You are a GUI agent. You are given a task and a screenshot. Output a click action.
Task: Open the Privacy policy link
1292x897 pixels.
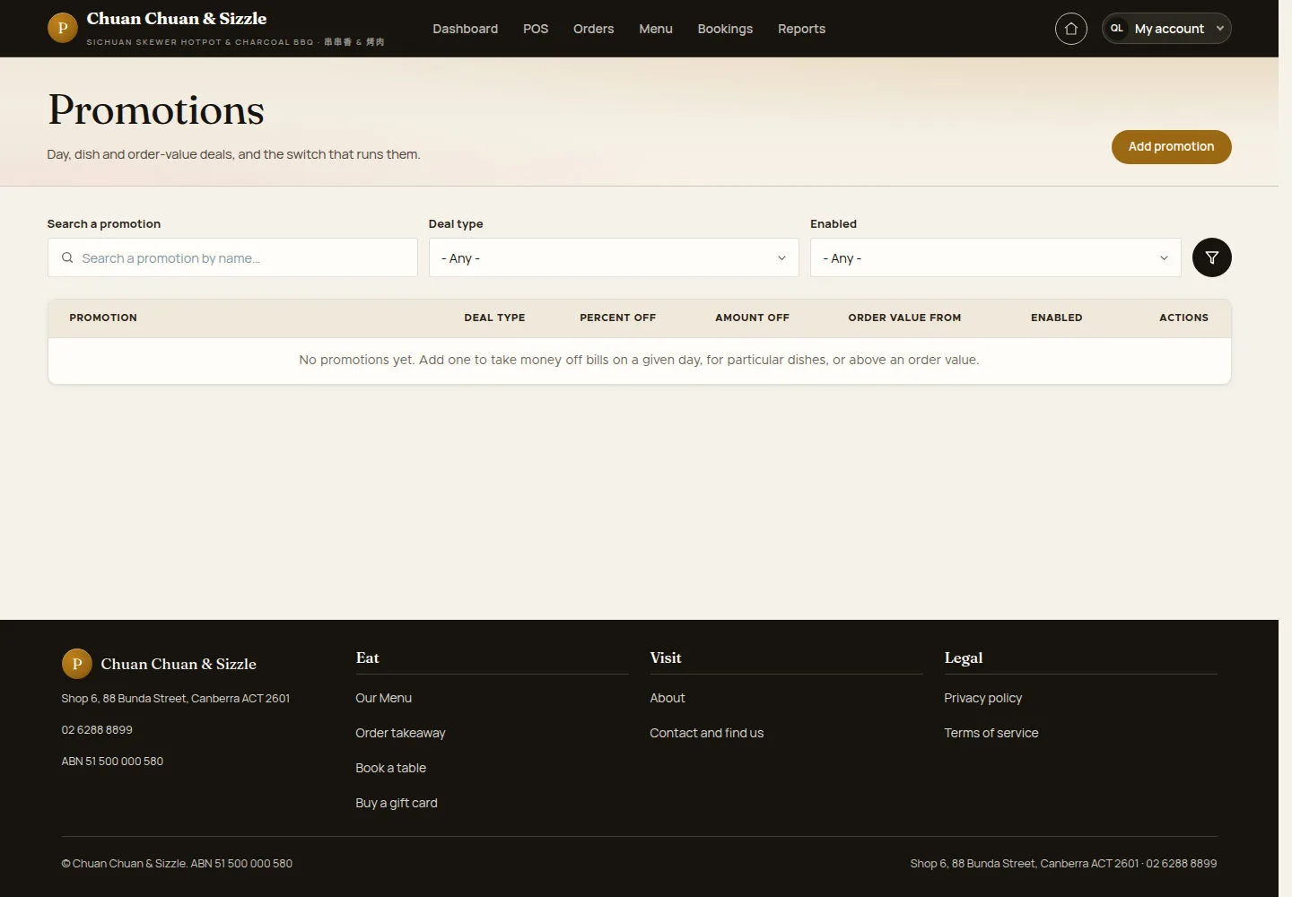982,698
